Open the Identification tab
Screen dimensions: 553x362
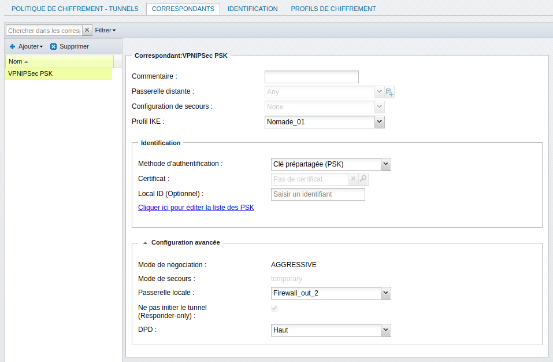(253, 9)
